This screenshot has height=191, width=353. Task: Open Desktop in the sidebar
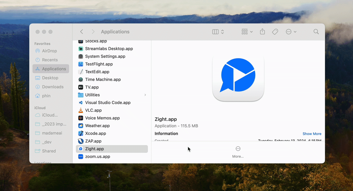pos(51,78)
